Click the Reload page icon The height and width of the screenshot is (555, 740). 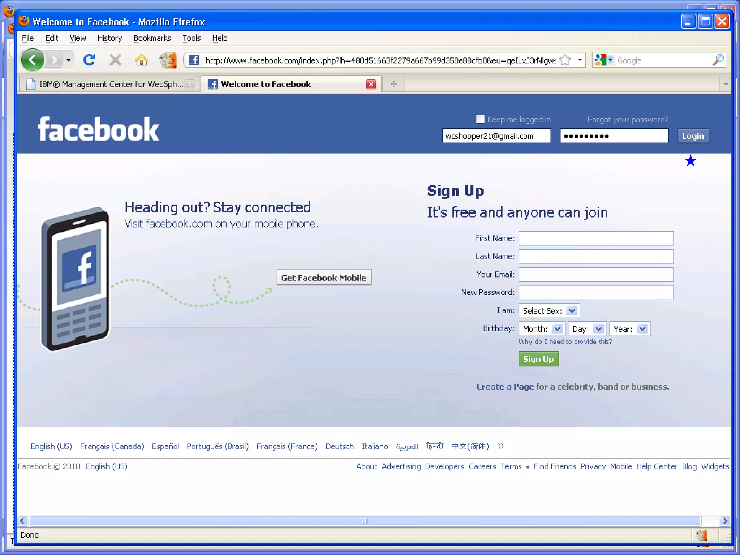pos(89,60)
